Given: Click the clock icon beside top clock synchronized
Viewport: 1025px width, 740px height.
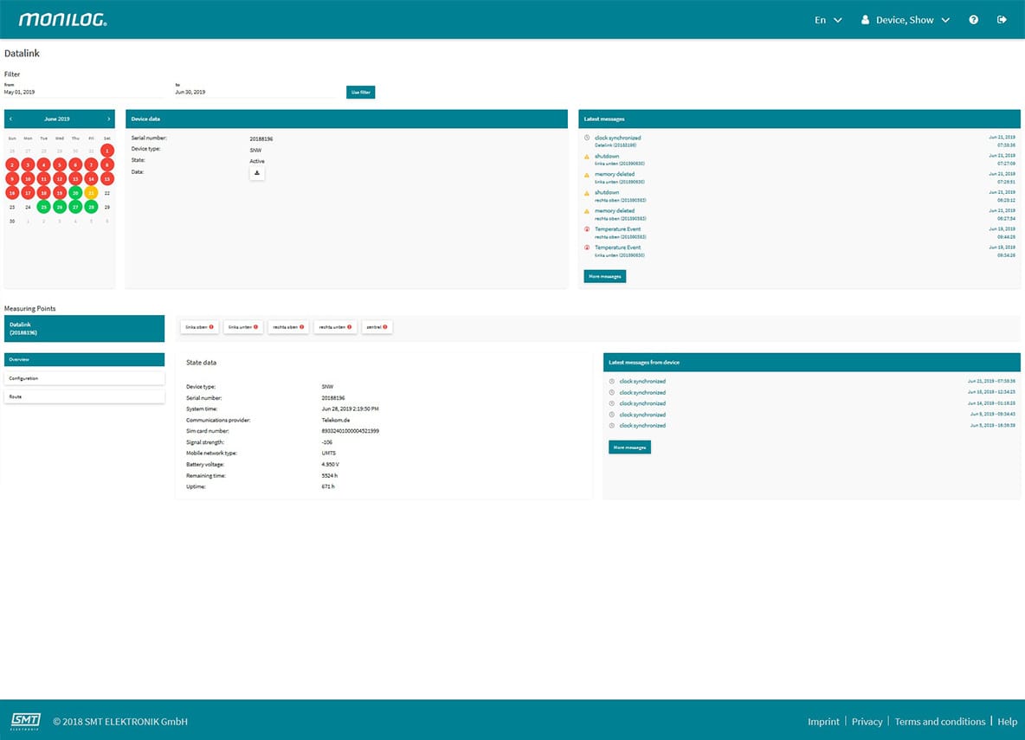Looking at the screenshot, I should click(587, 138).
